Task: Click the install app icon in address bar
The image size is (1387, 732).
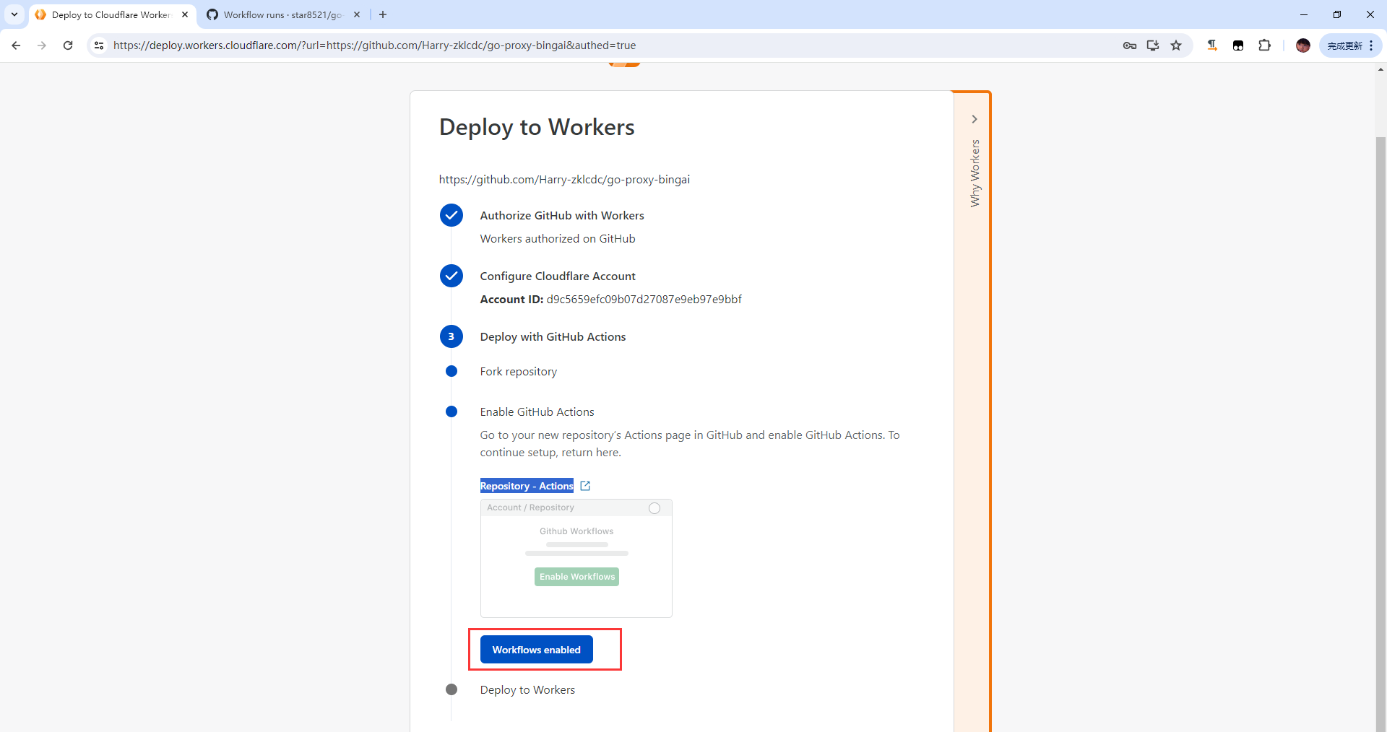Action: [1153, 45]
